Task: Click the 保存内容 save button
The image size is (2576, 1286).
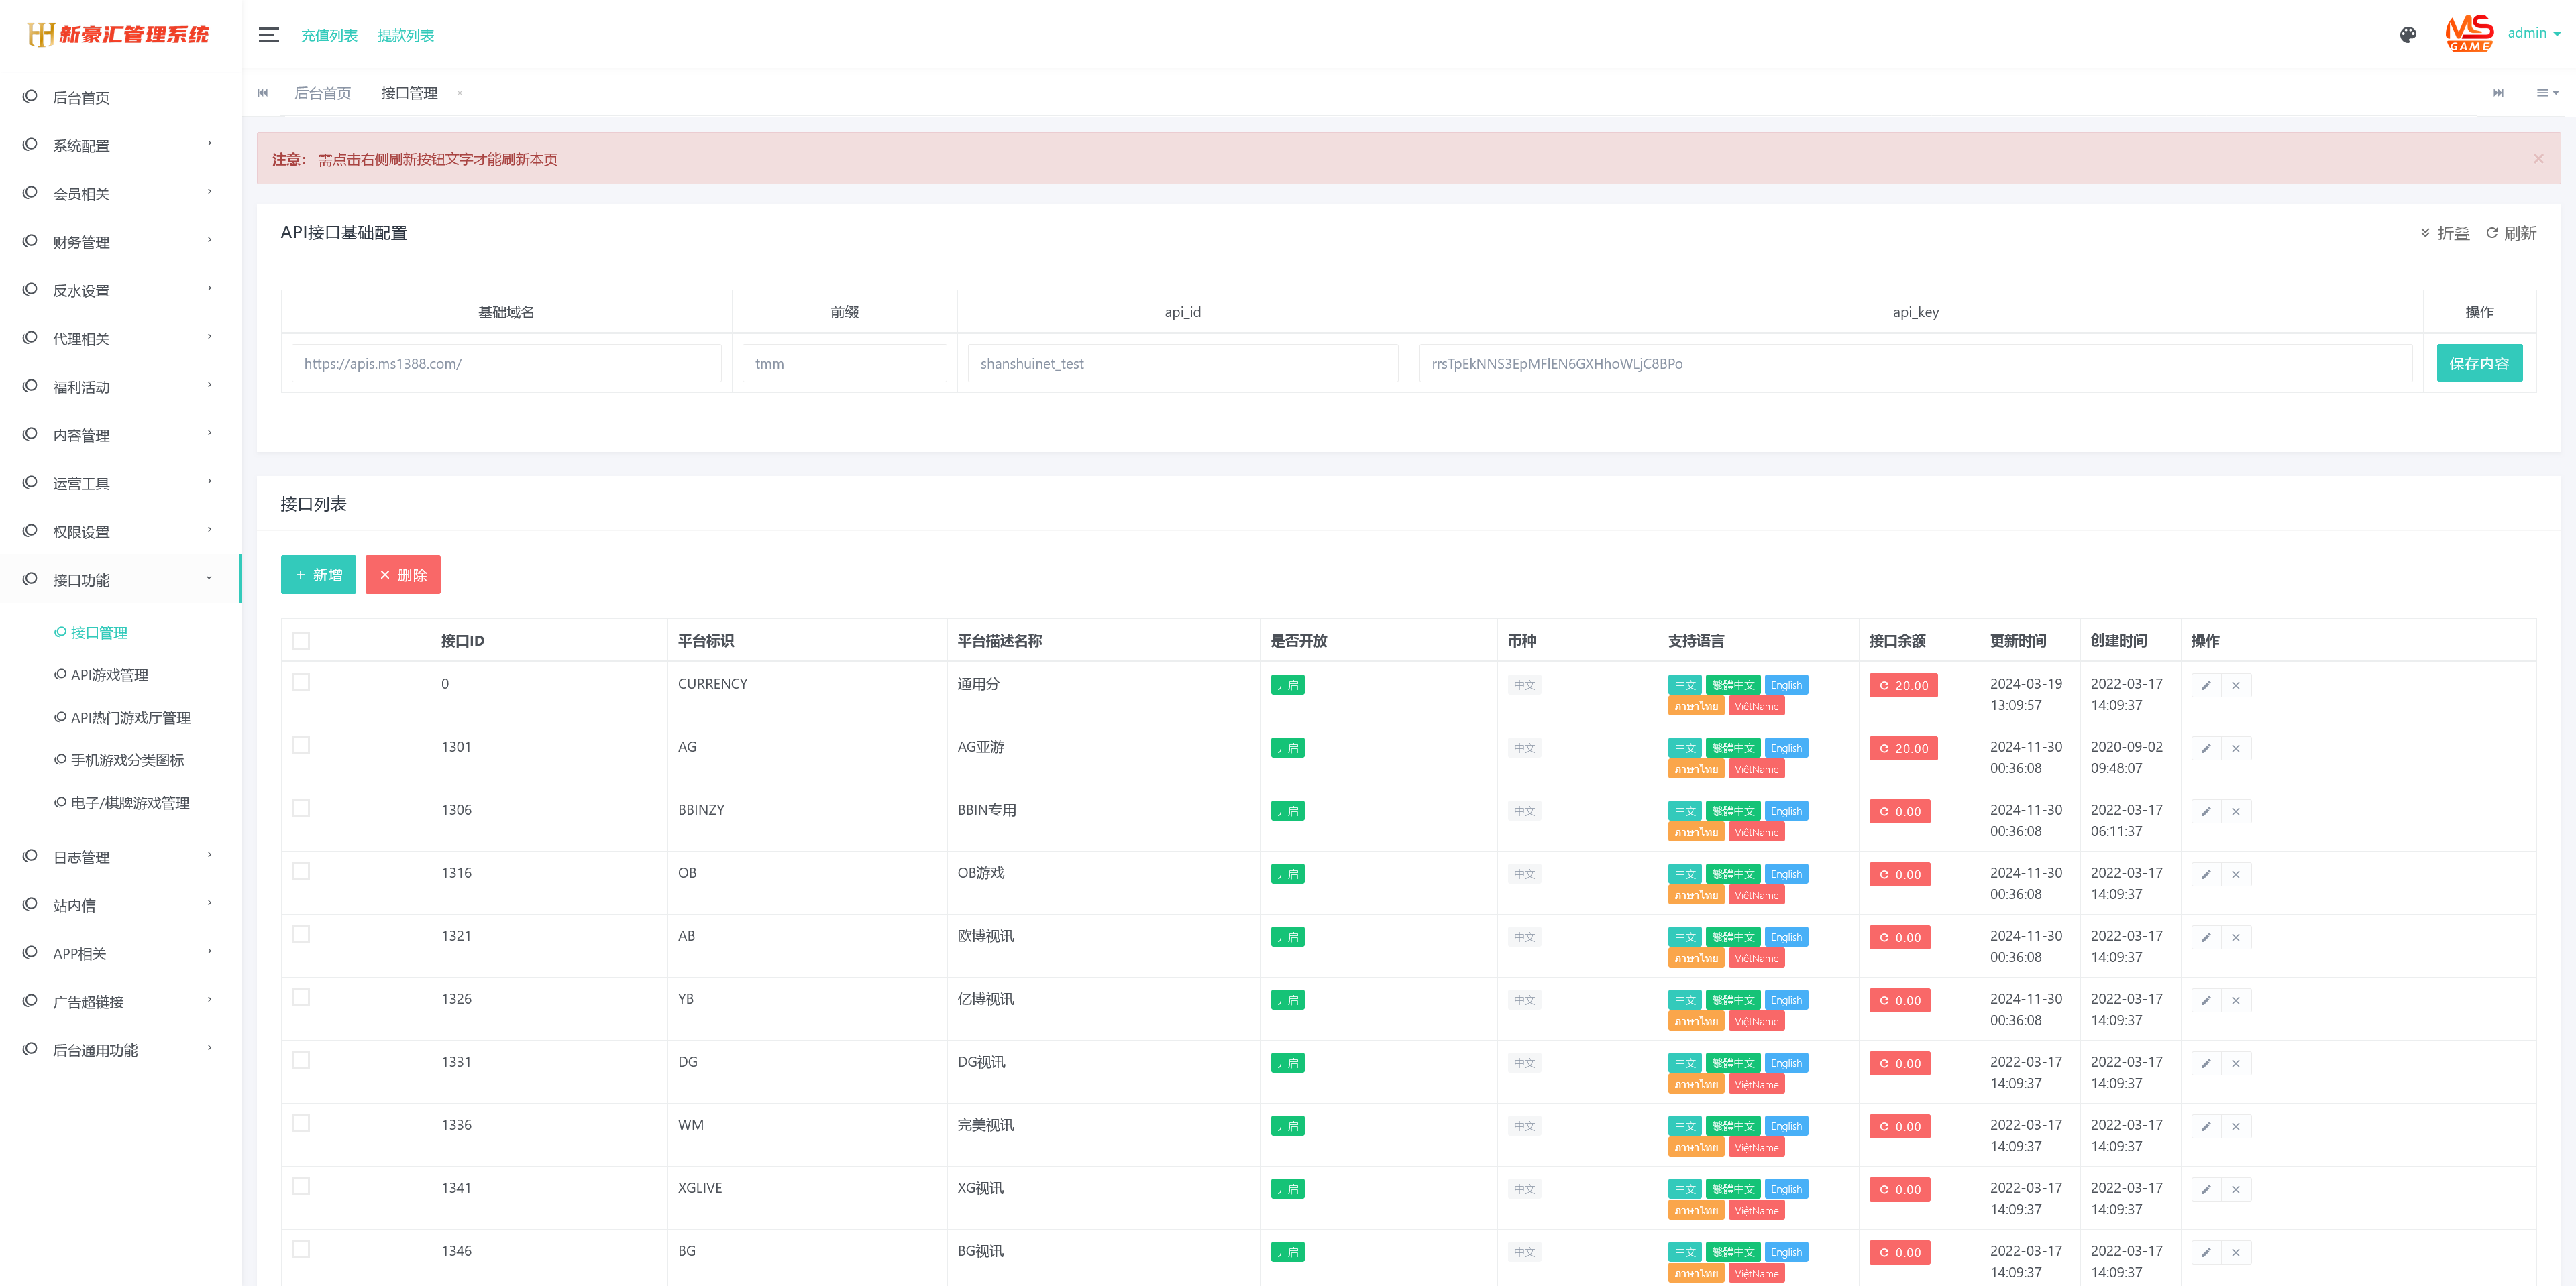Action: (2479, 363)
